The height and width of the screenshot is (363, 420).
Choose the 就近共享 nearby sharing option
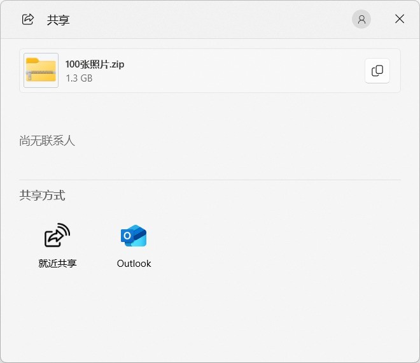click(57, 246)
